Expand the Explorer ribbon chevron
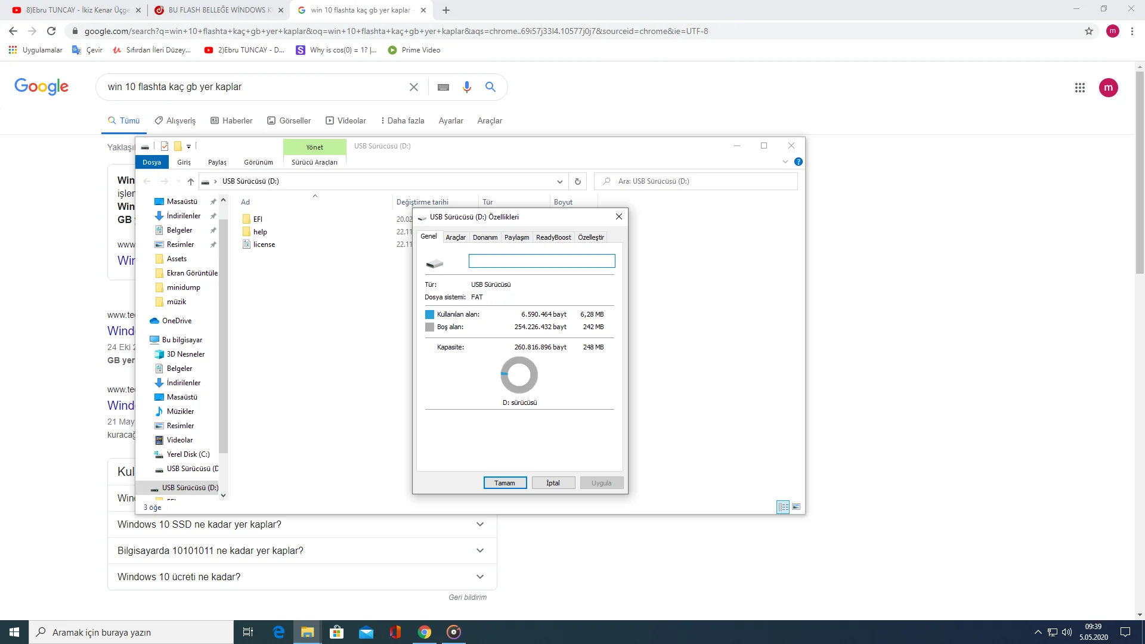This screenshot has height=644, width=1145. pos(785,162)
